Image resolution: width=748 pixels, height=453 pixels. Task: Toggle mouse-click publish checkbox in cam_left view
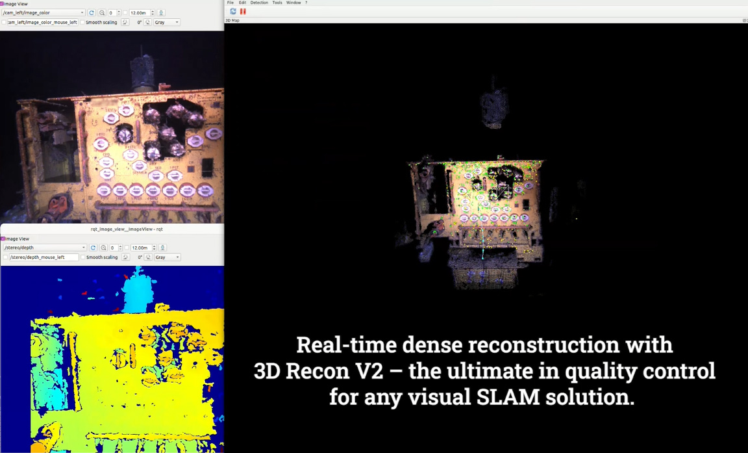pyautogui.click(x=5, y=23)
